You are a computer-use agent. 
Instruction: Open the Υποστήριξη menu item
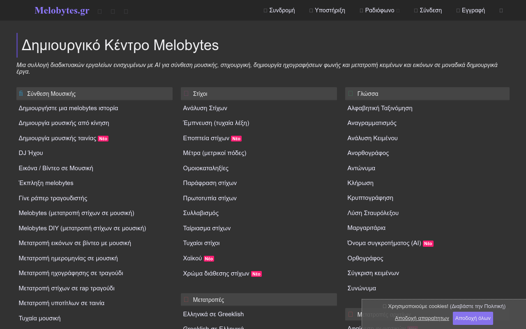(328, 10)
